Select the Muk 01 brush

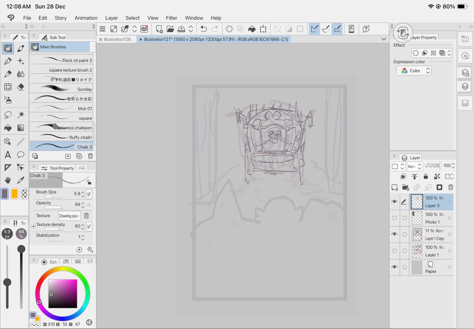61,108
